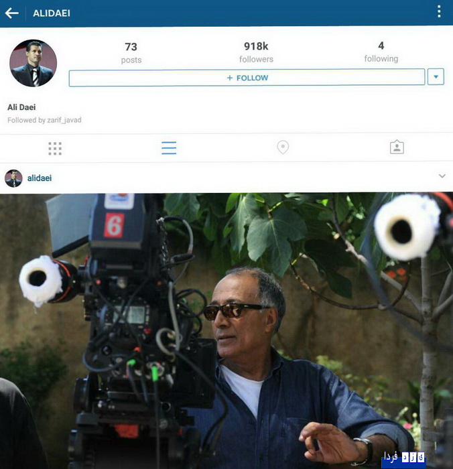Switch to the grid view tab
Screen dimensions: 453x469
(55, 148)
